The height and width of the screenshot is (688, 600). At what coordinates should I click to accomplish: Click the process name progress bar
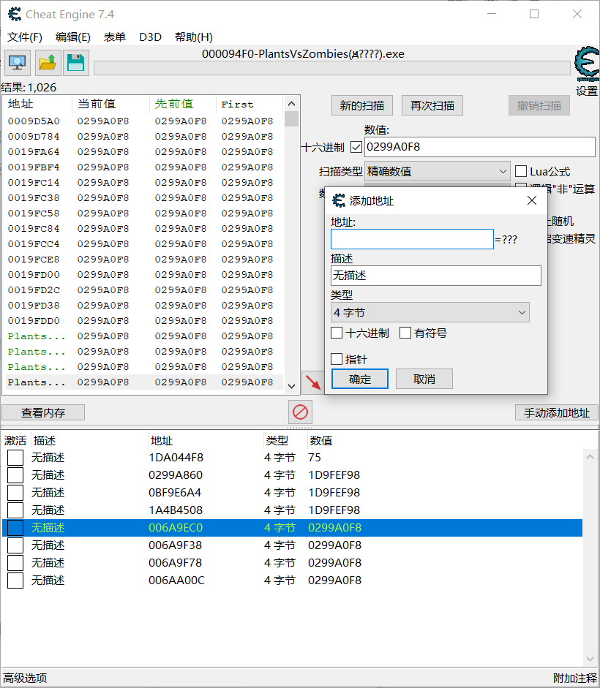(x=332, y=68)
